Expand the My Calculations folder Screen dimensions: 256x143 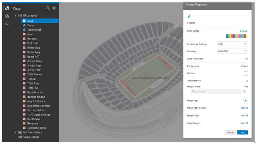pyautogui.click(x=15, y=132)
